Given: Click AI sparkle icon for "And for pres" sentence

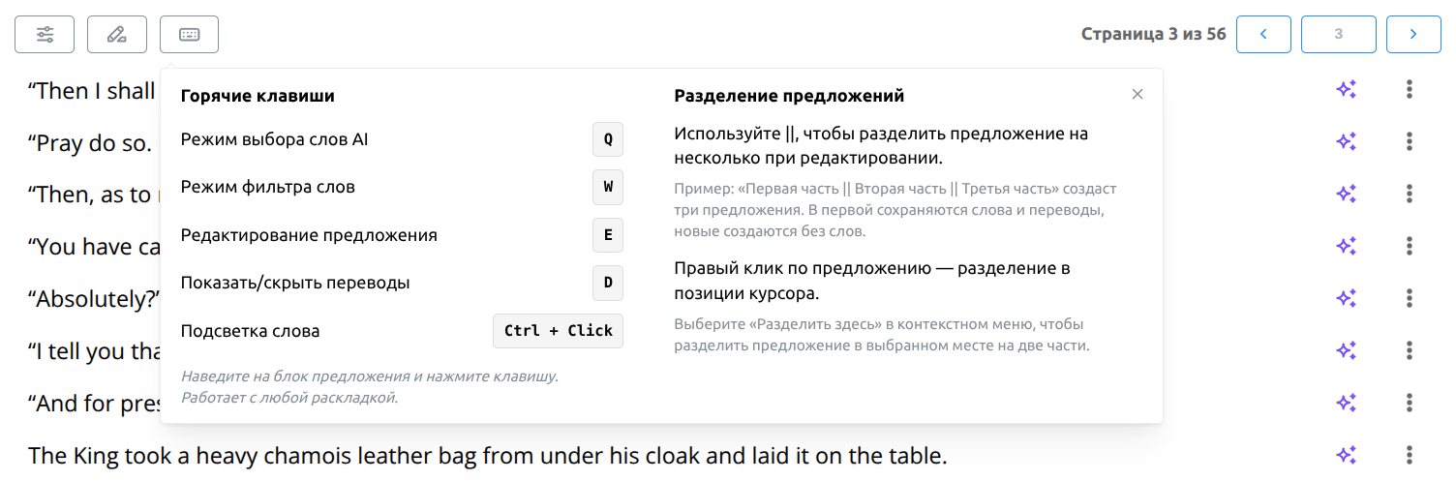Looking at the screenshot, I should (1346, 403).
